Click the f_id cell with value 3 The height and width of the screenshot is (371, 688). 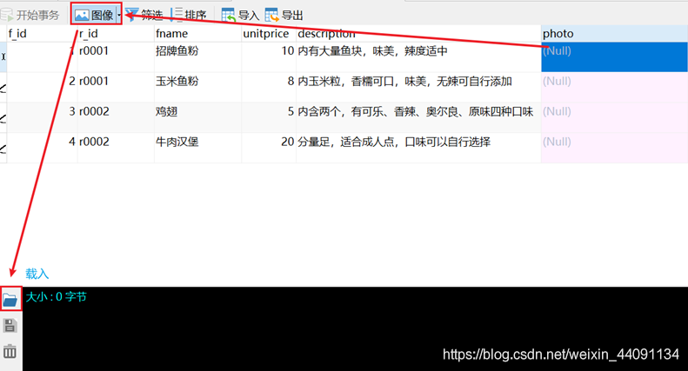[42, 117]
